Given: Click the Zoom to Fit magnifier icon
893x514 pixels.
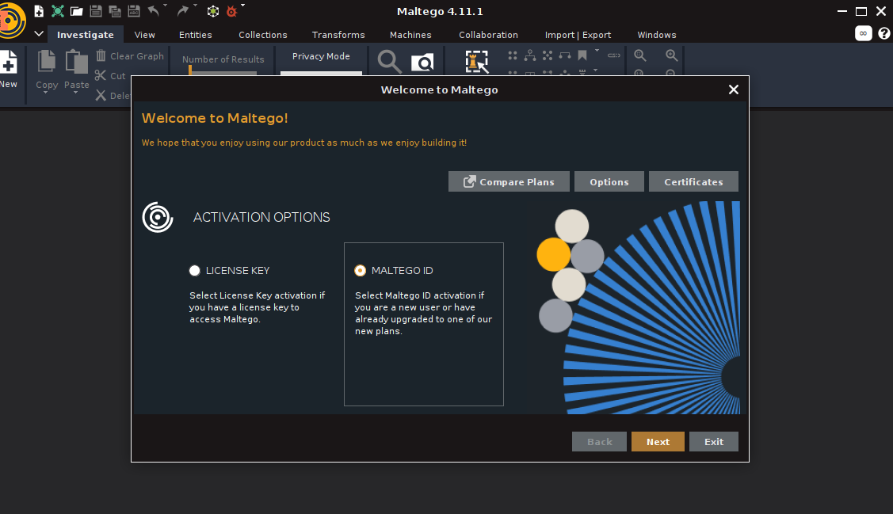Looking at the screenshot, I should [640, 55].
